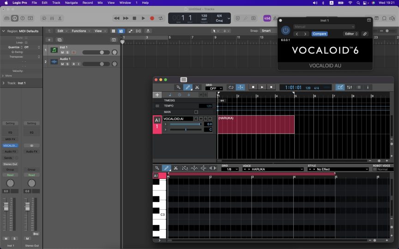Open the VOCALOID editor hamburger menu
This screenshot has height=249, width=399.
183,79
